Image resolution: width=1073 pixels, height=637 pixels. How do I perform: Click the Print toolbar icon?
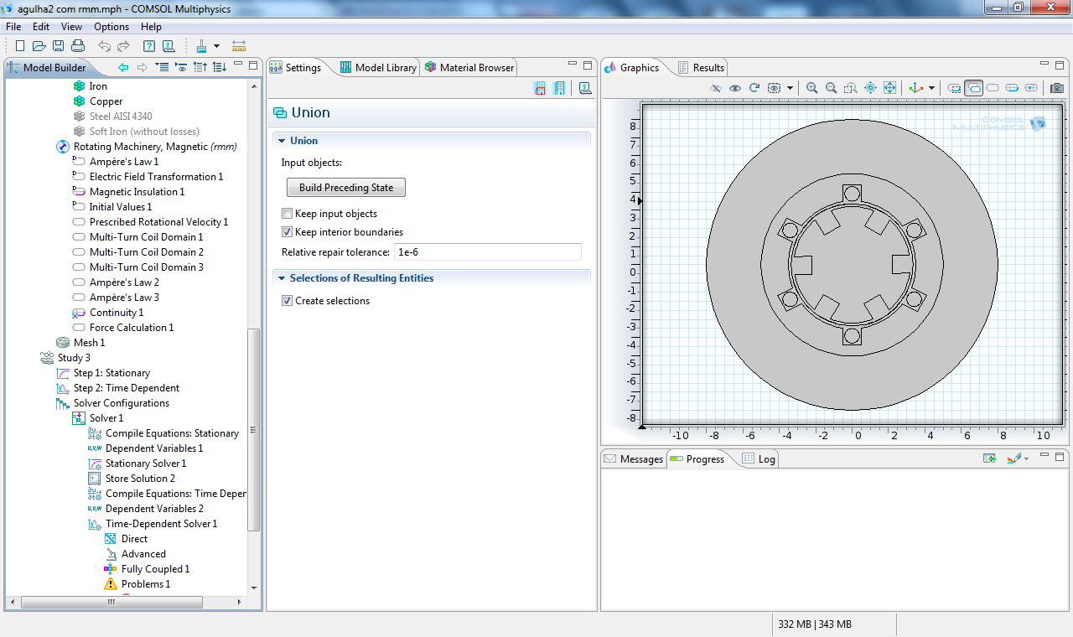77,46
